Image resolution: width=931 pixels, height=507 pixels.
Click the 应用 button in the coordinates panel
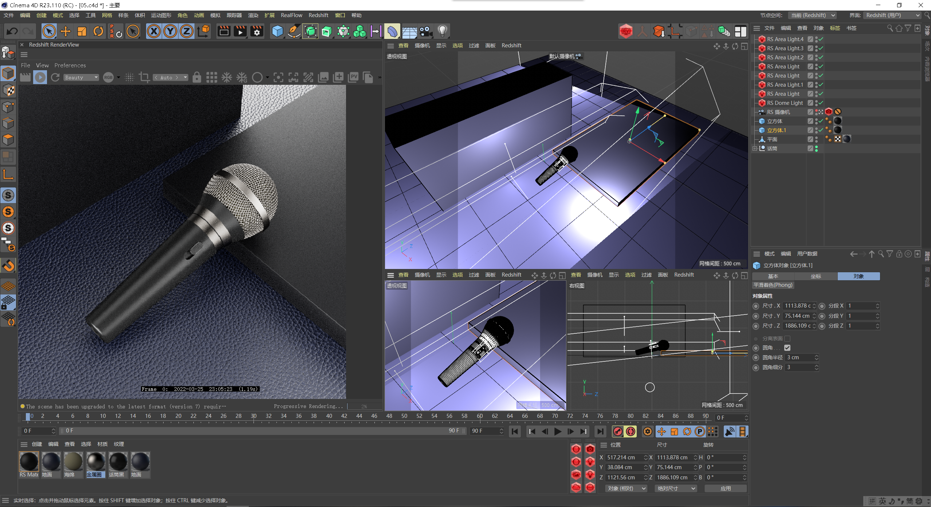point(726,488)
